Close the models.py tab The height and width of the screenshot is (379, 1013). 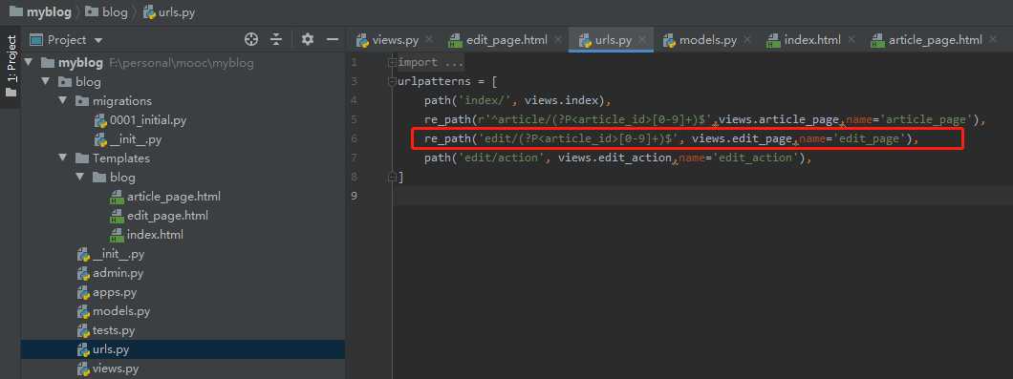click(x=747, y=40)
